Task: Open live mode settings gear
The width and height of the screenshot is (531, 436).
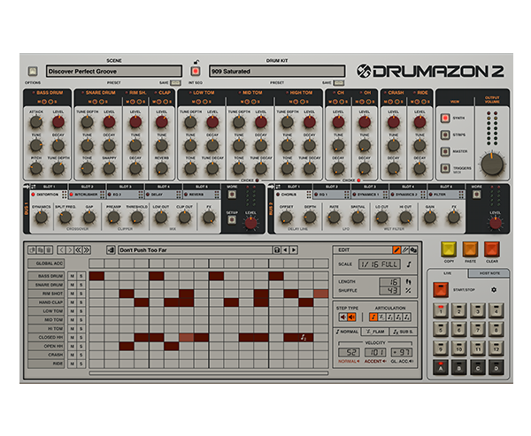Action: [494, 290]
